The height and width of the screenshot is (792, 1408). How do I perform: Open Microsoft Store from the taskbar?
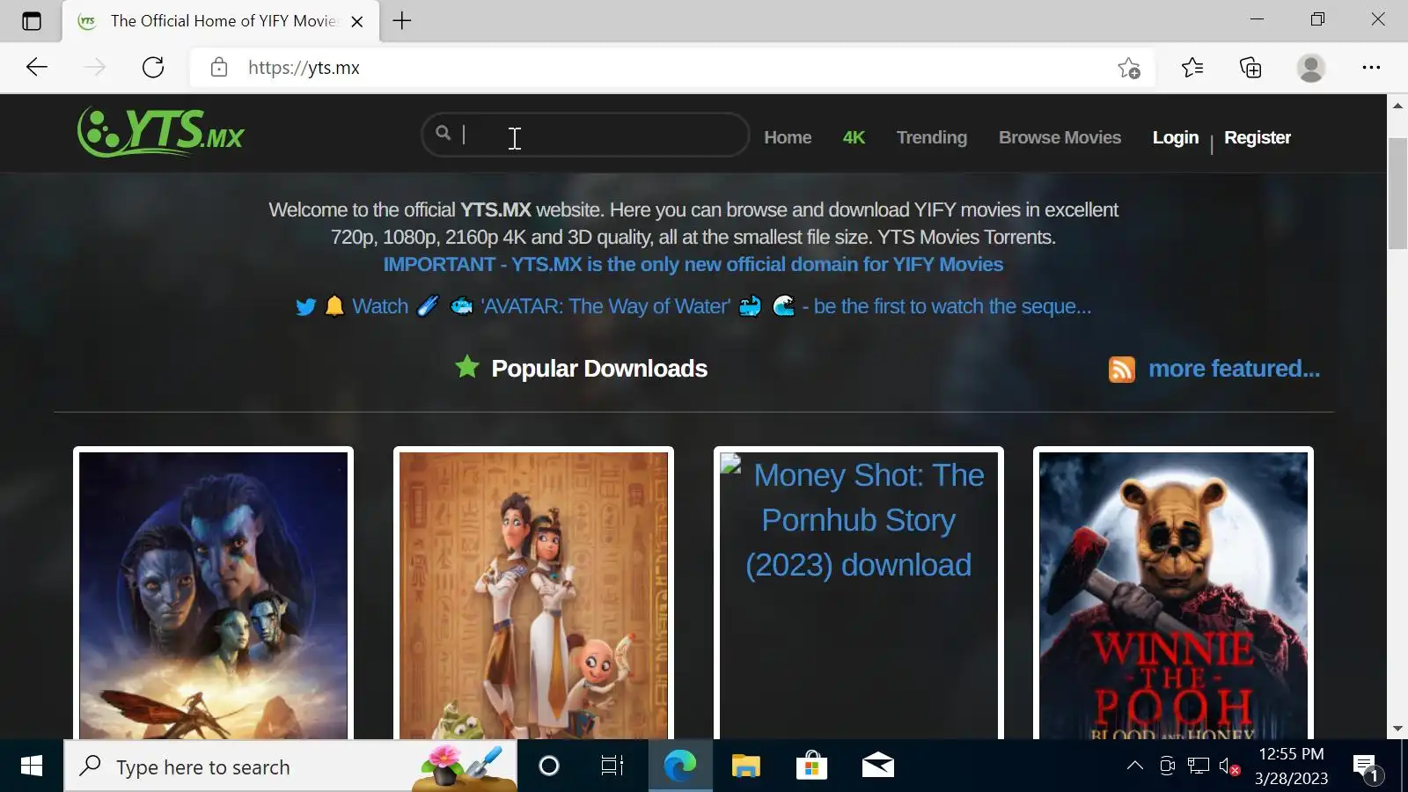tap(811, 766)
